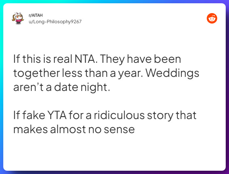Viewport: 229px width, 174px height.
Task: Open the commenter's Snoo avatar
Action: (18, 18)
